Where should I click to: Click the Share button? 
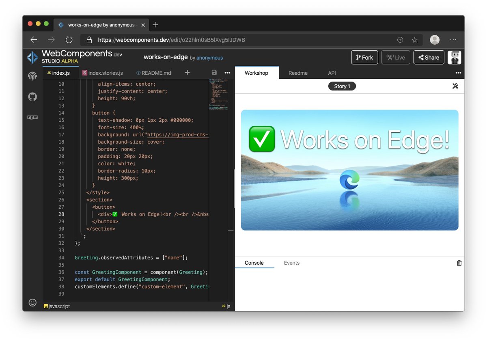[429, 57]
